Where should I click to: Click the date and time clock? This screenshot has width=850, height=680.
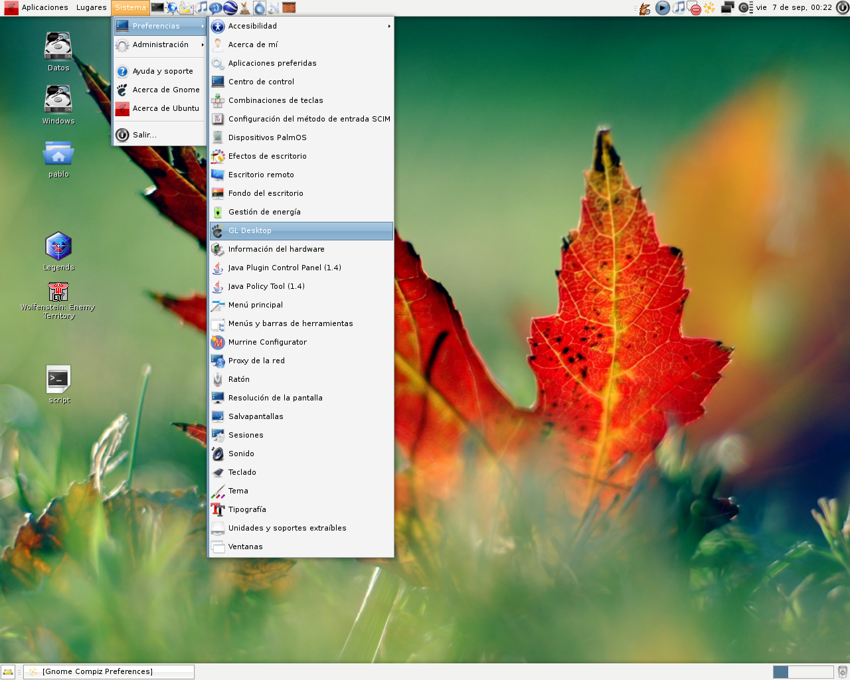click(x=794, y=8)
